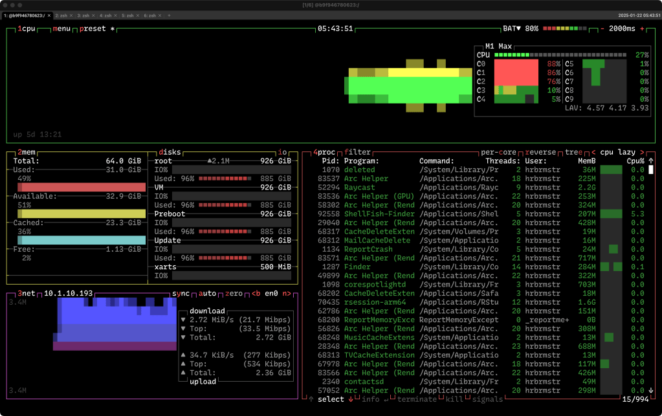Enable the process tree view

(x=573, y=152)
